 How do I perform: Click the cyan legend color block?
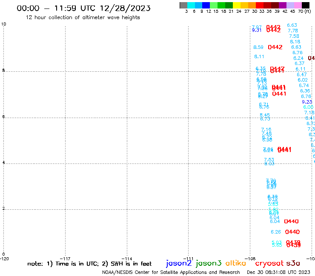pos(191,5)
